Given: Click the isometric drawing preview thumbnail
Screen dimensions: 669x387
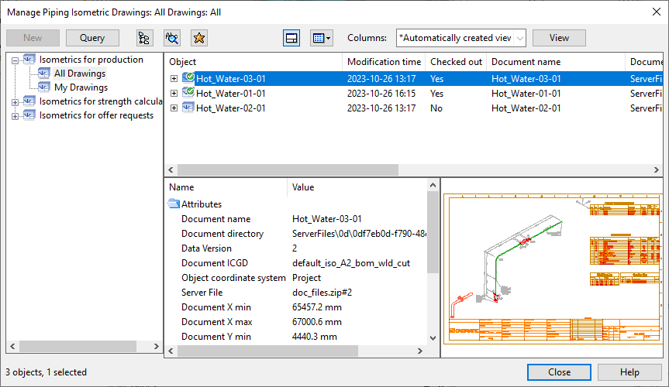Looking at the screenshot, I should tap(553, 267).
